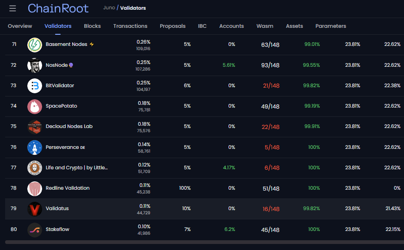Image resolution: width=404 pixels, height=250 pixels.
Task: Click Validatus 16/148 participation
Action: click(x=271, y=209)
